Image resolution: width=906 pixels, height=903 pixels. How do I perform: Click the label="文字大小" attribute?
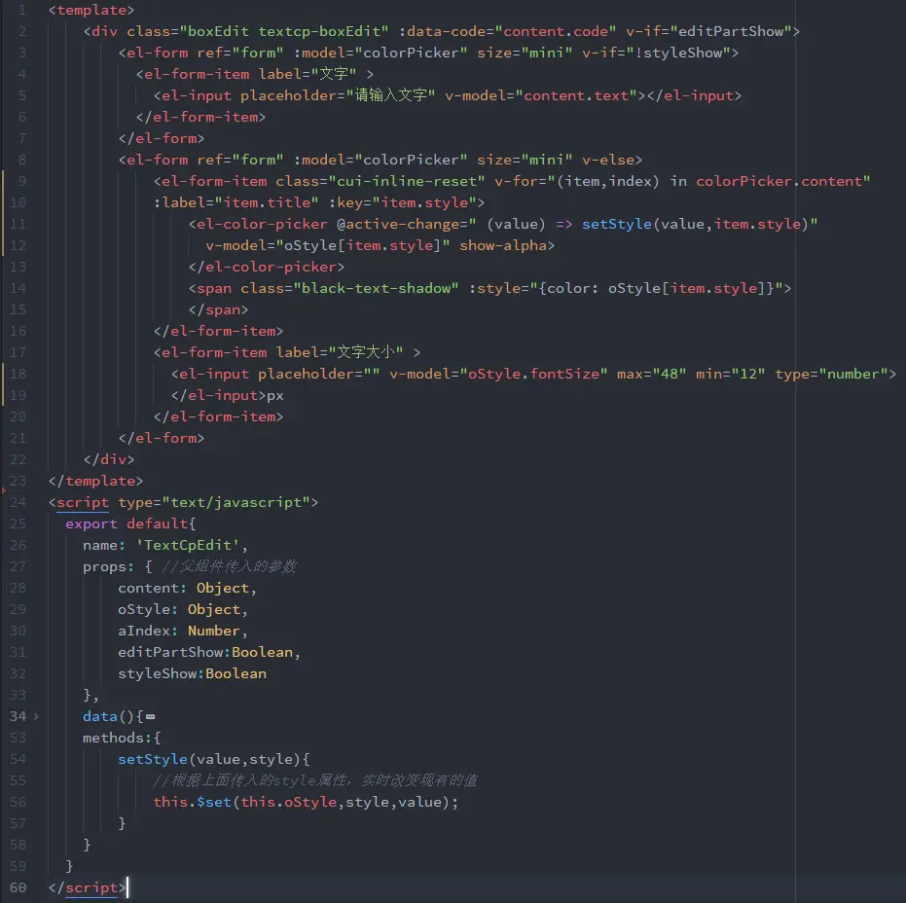[340, 352]
